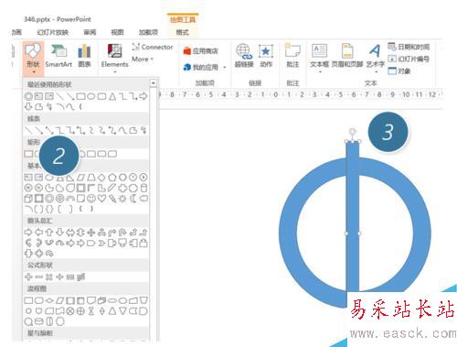Select the division sign equation shape
Image resolution: width=457 pixels, height=347 pixels.
pyautogui.click(x=60, y=277)
